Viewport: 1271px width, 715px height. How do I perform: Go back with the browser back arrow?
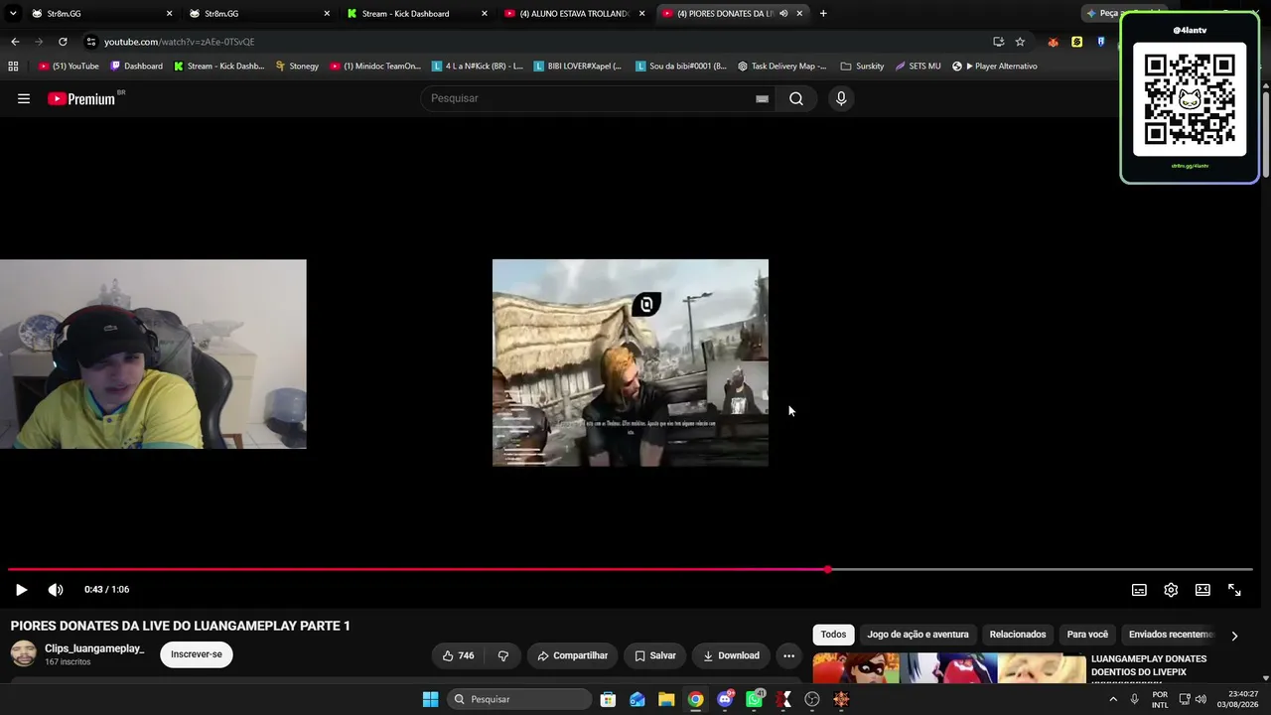coord(15,42)
